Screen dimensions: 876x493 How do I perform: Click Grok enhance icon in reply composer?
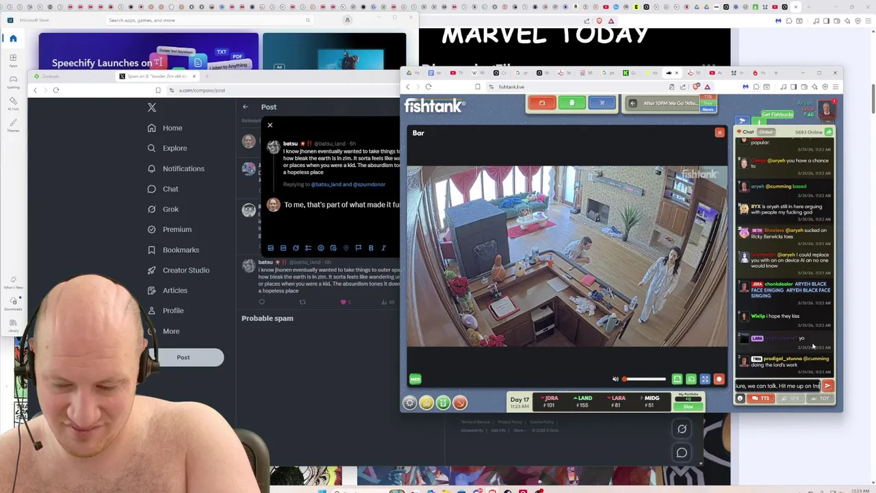pyautogui.click(x=296, y=248)
